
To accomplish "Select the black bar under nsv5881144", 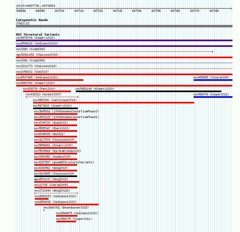I will (x=149, y=91).
